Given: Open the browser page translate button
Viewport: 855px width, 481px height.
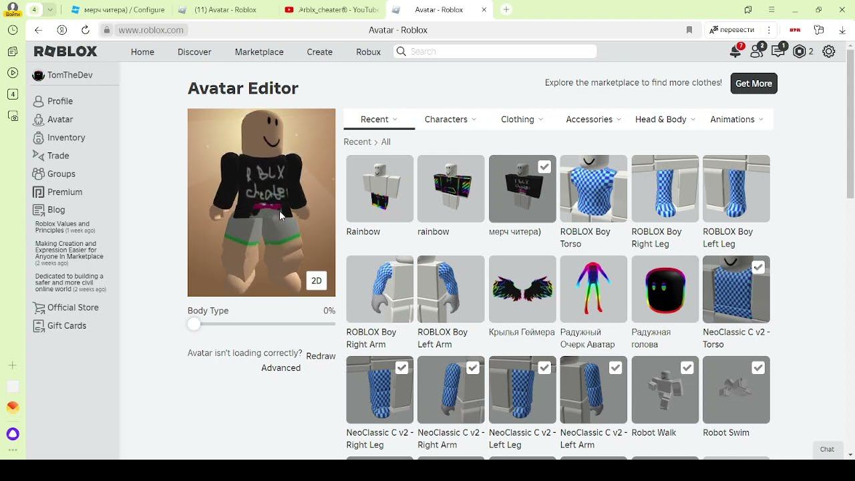Looking at the screenshot, I should click(x=733, y=30).
